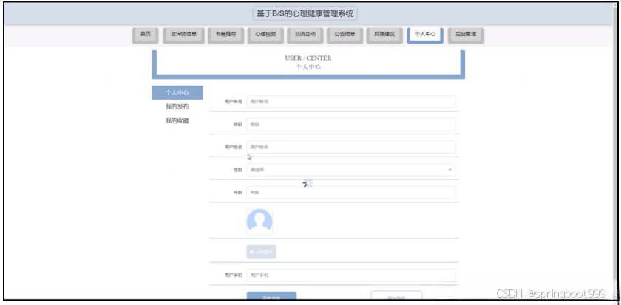Select the 个人中心 navigation tab

[x=425, y=35]
